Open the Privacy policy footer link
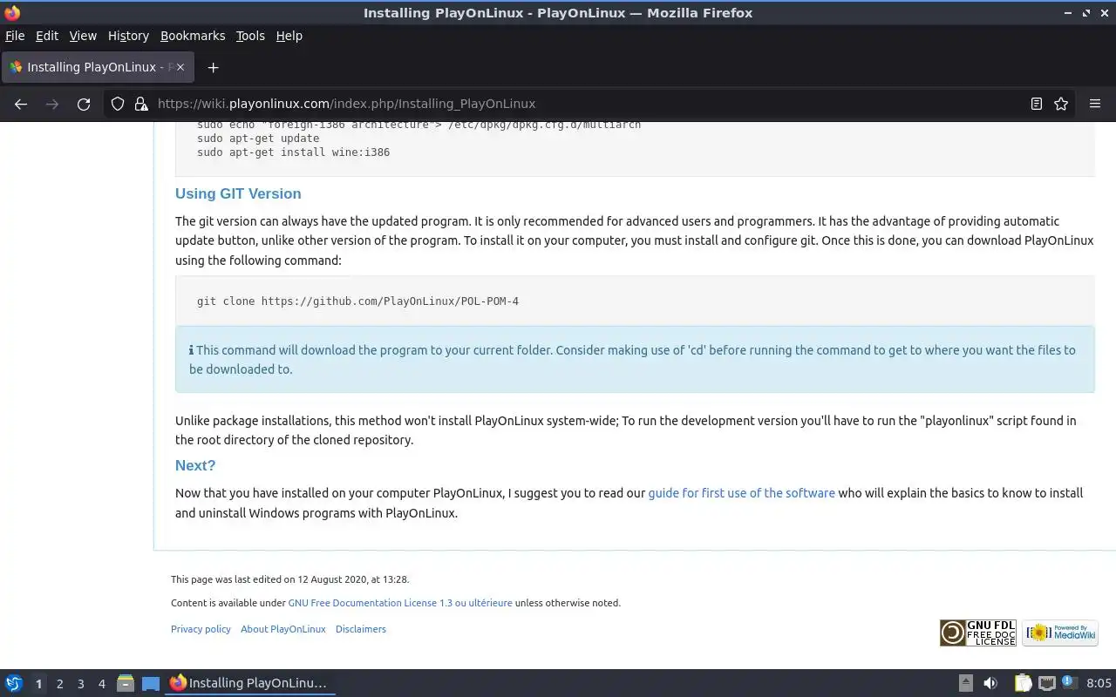Screen dimensions: 1116x697 [201, 629]
